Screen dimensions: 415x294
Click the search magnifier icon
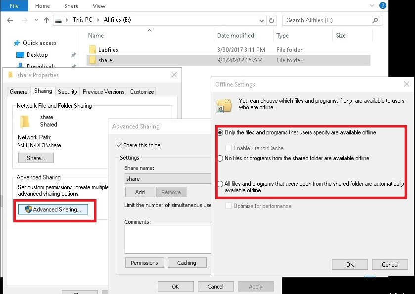tap(375, 20)
